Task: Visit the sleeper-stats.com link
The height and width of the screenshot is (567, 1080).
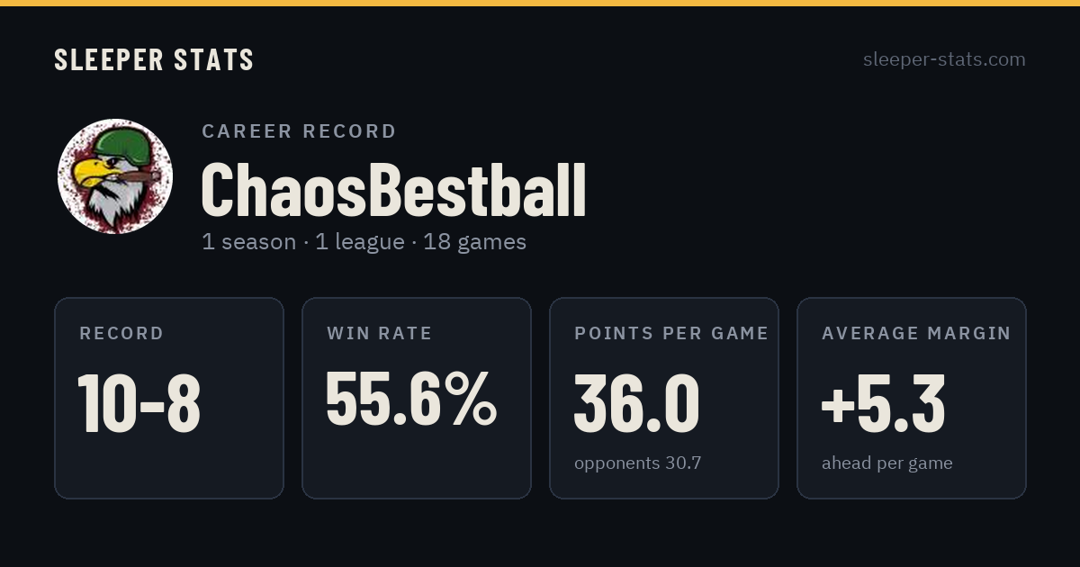Action: pos(944,59)
